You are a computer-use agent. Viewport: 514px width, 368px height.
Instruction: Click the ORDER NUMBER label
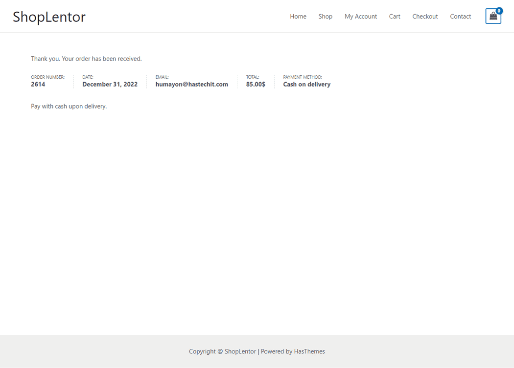click(47, 77)
